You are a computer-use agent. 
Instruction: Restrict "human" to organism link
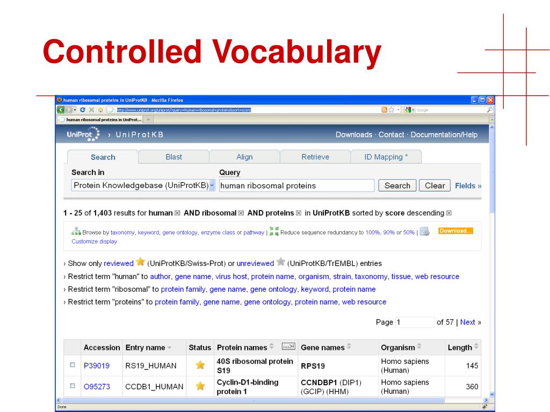[314, 276]
